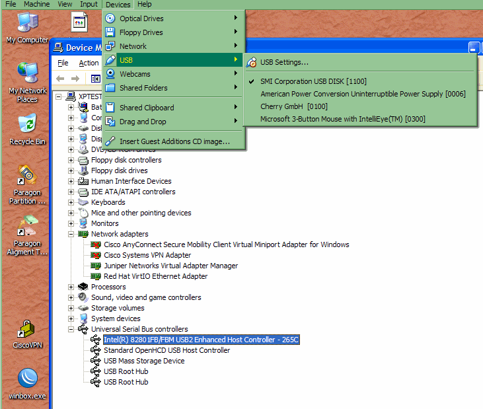Expand the Monitors tree node
Viewport: 483px width, 409px height.
click(x=71, y=223)
